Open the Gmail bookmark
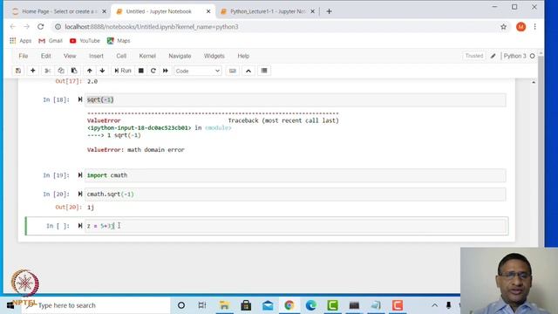Viewport: 558px width, 314px height. (51, 41)
